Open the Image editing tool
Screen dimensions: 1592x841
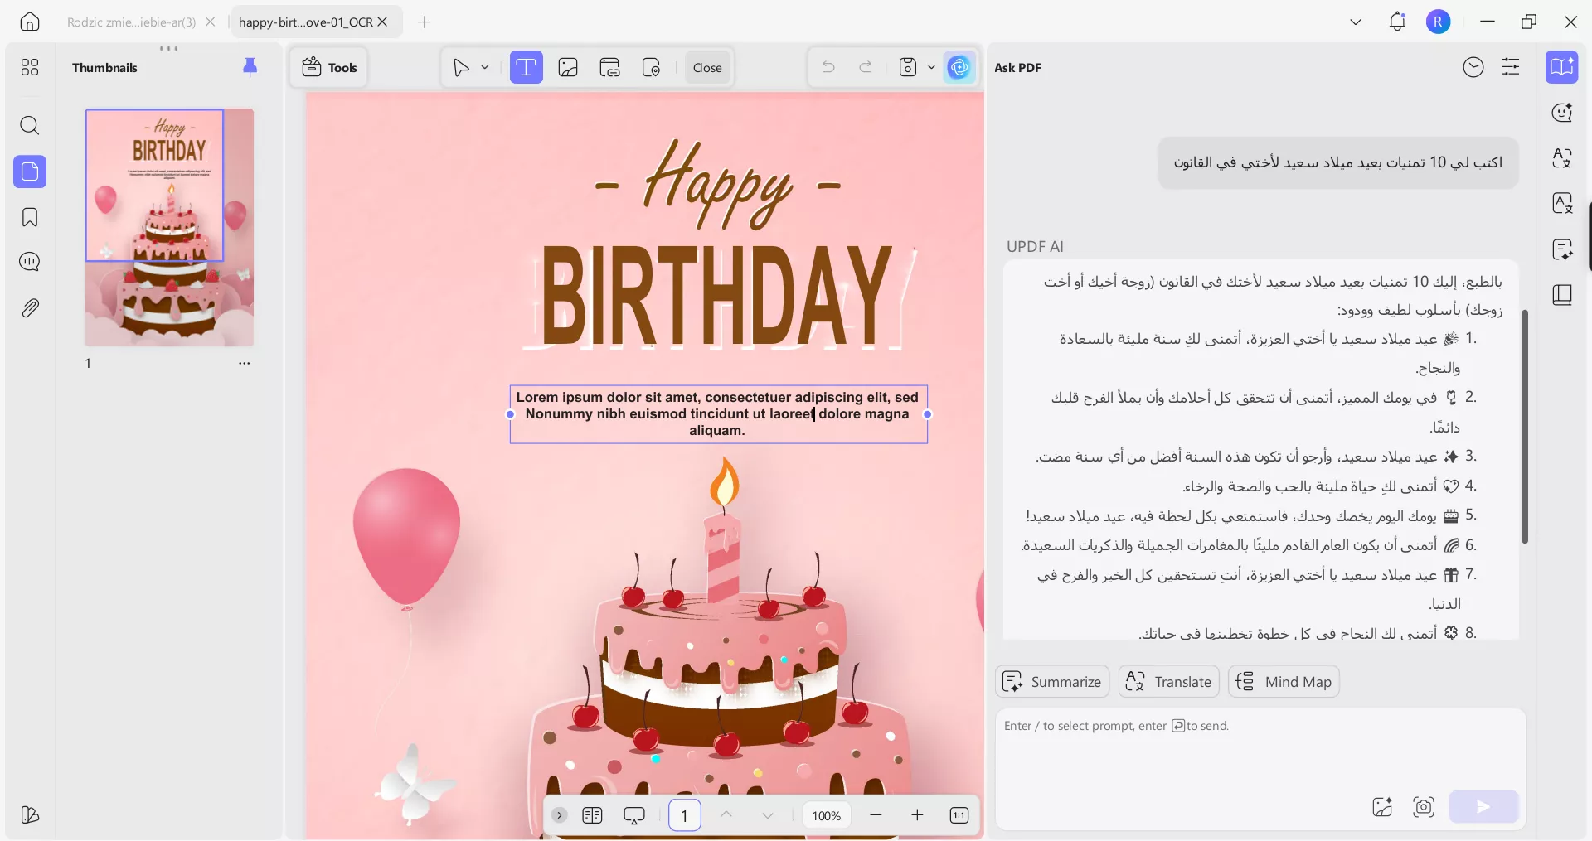[x=568, y=67]
